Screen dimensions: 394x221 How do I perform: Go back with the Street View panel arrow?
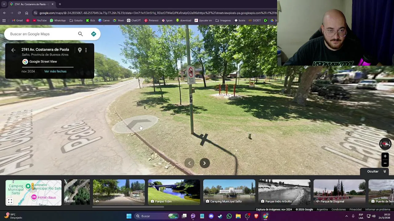[x=13, y=50]
